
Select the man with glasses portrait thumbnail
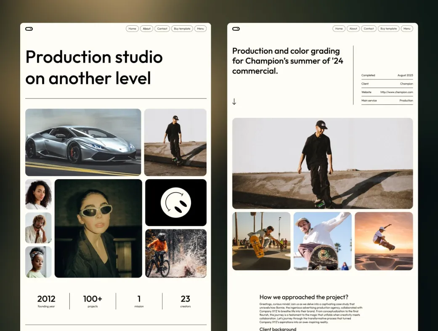(38, 228)
